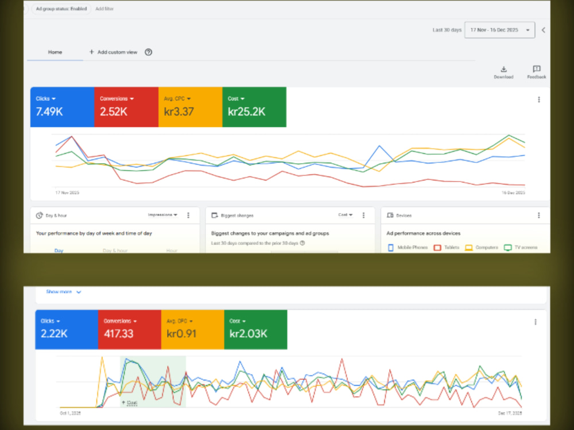Click 'Ad performance across devices' text
This screenshot has height=430, width=574.
point(424,233)
